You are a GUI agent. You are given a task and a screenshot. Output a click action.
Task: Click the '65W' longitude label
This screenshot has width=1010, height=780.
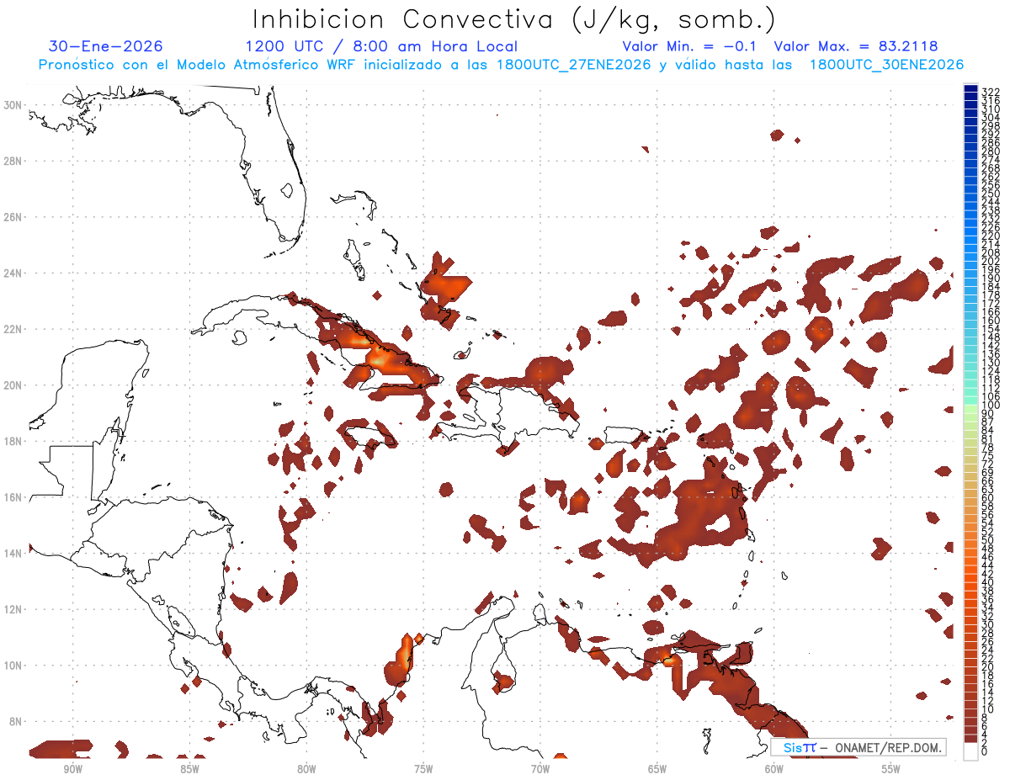(657, 769)
